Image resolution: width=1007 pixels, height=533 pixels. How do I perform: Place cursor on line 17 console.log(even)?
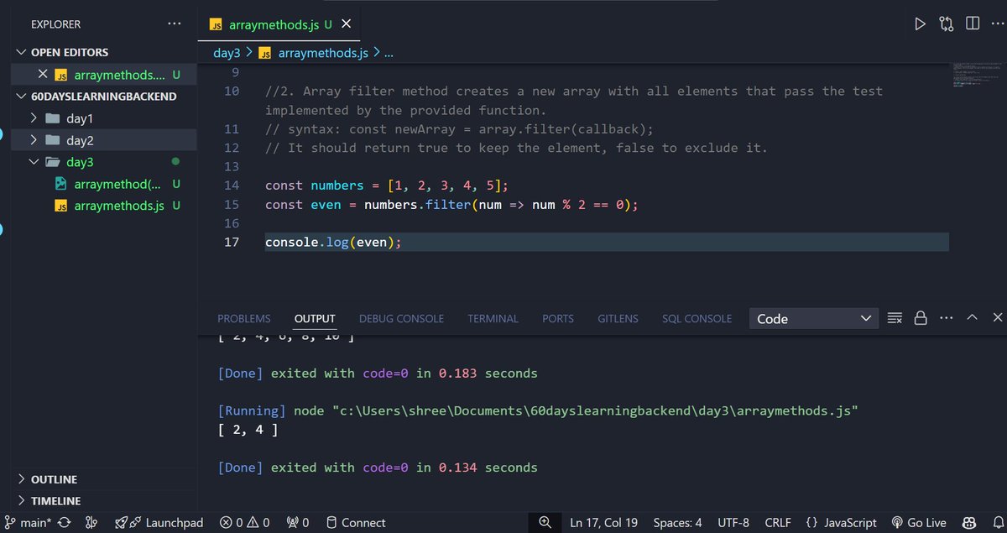pyautogui.click(x=334, y=242)
